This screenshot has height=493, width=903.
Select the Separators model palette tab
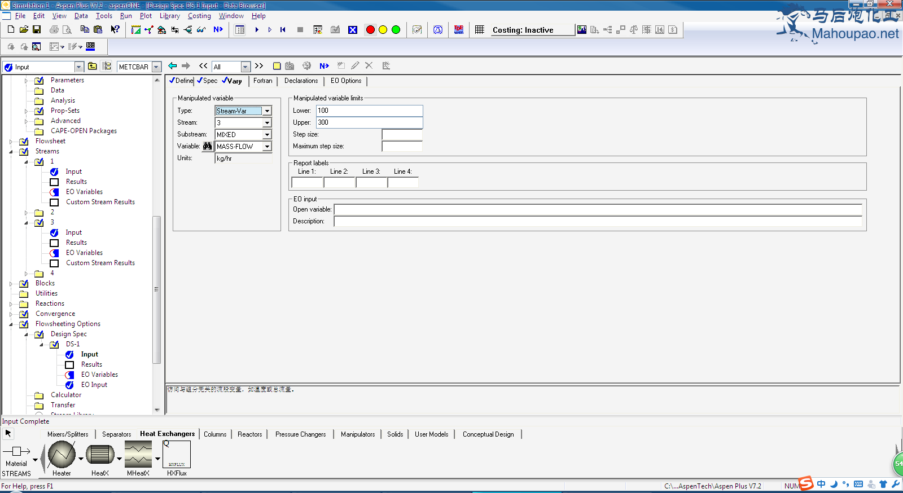116,434
